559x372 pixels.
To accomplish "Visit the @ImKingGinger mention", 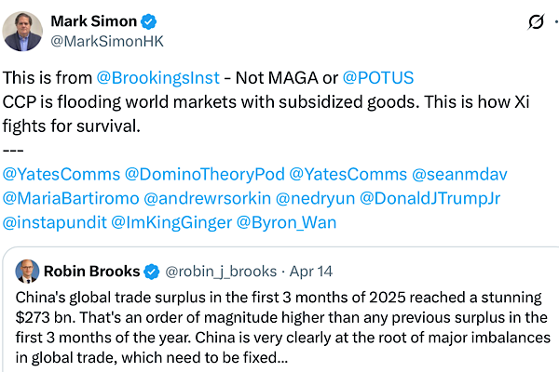I will [170, 223].
